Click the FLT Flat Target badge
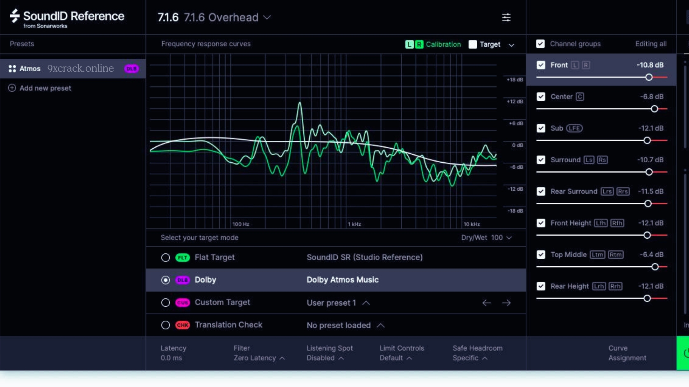Screen dimensions: 689x387 (182, 258)
